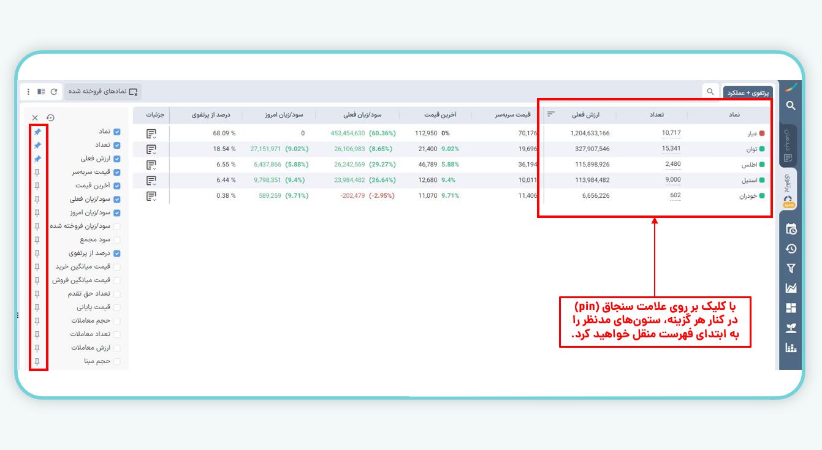
Task: Open the پرتفوی sidebar tab
Action: 788,189
